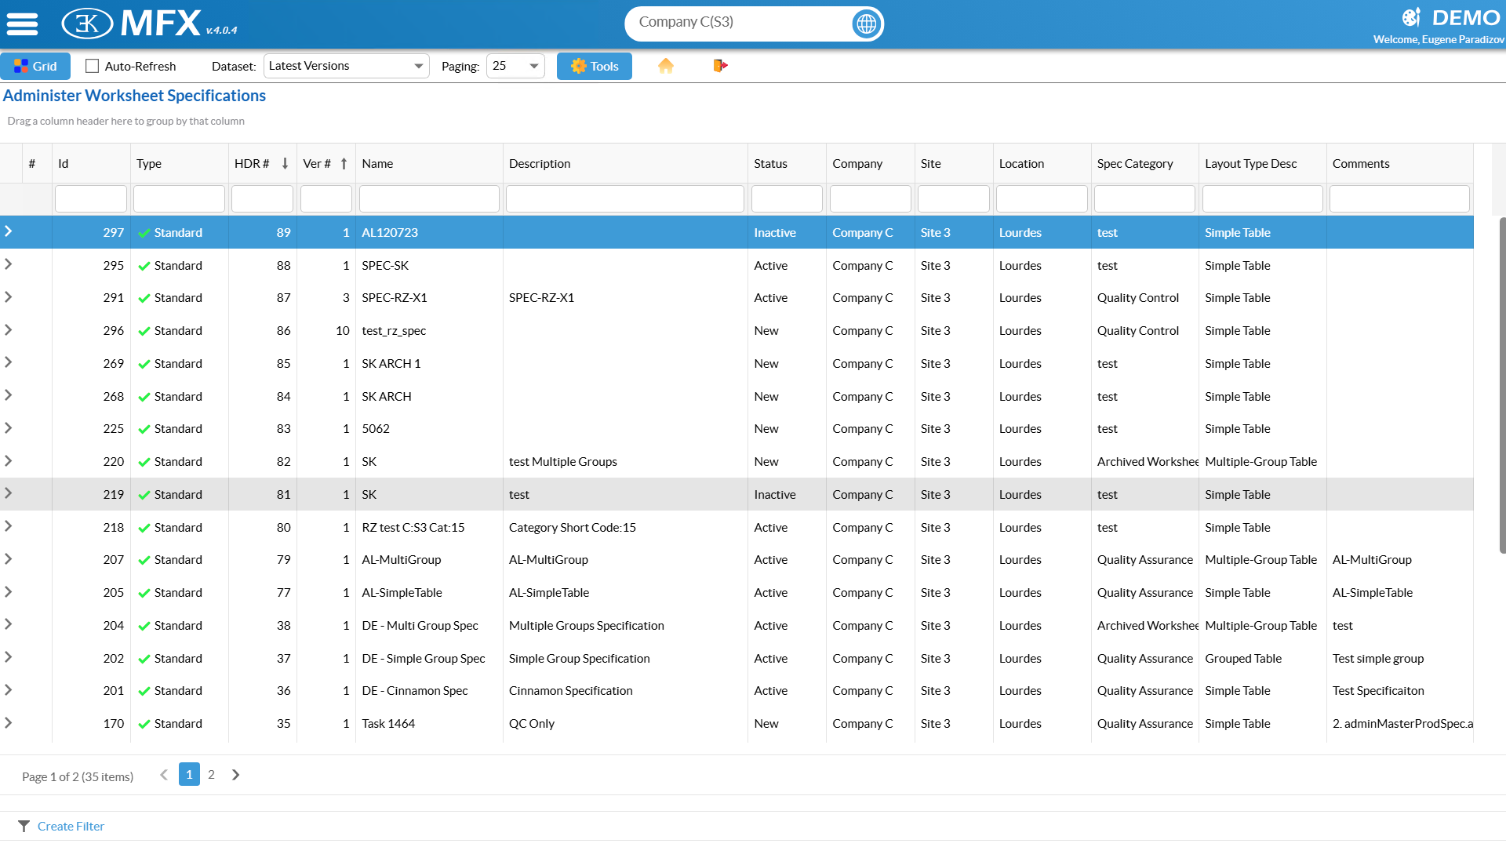Click the funnel filter icon

24,826
